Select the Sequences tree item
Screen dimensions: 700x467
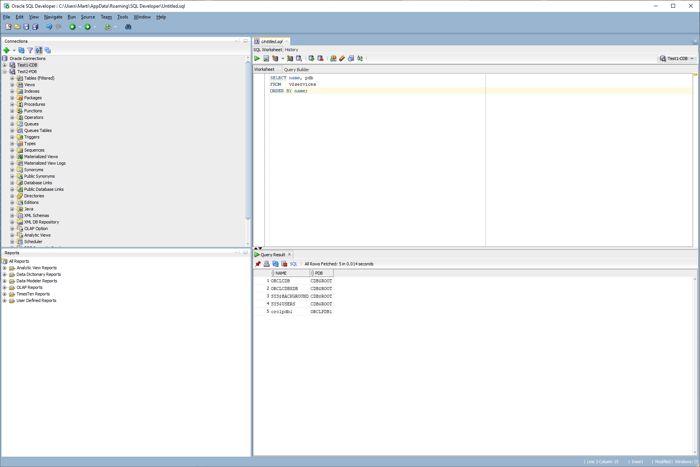(x=34, y=150)
